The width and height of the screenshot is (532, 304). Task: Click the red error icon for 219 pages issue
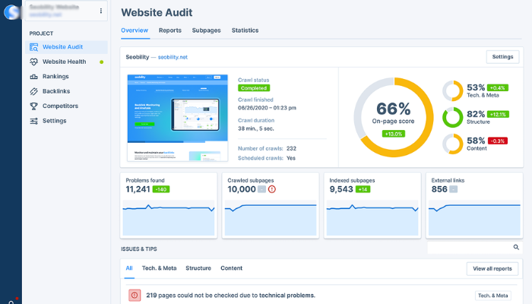[x=135, y=295]
